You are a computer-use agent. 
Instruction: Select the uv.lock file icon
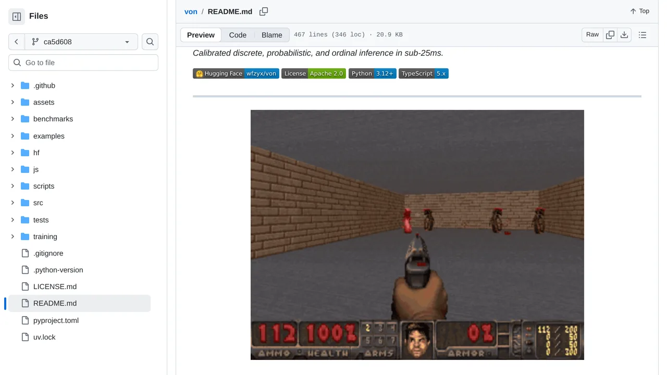click(25, 337)
